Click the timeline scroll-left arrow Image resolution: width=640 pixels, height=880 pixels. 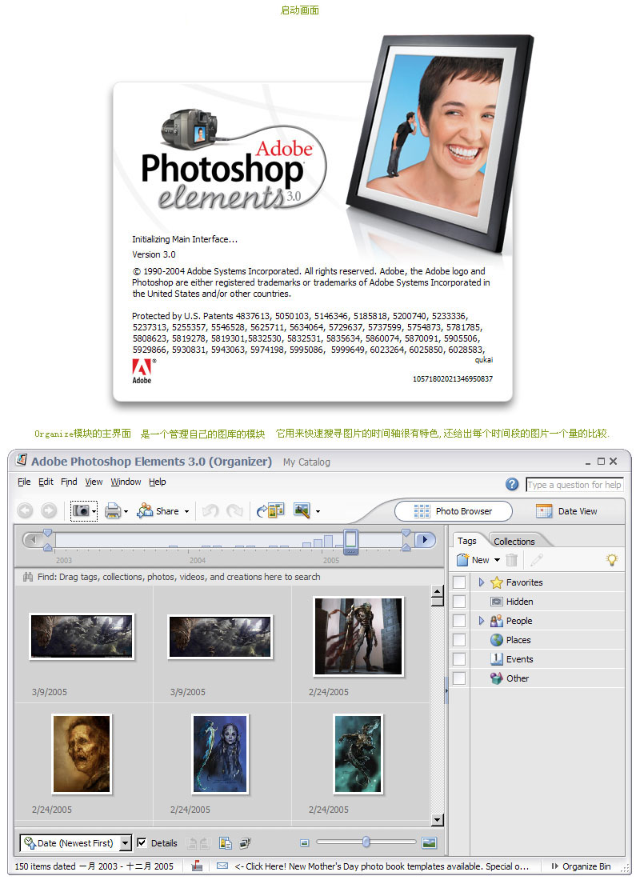[31, 539]
